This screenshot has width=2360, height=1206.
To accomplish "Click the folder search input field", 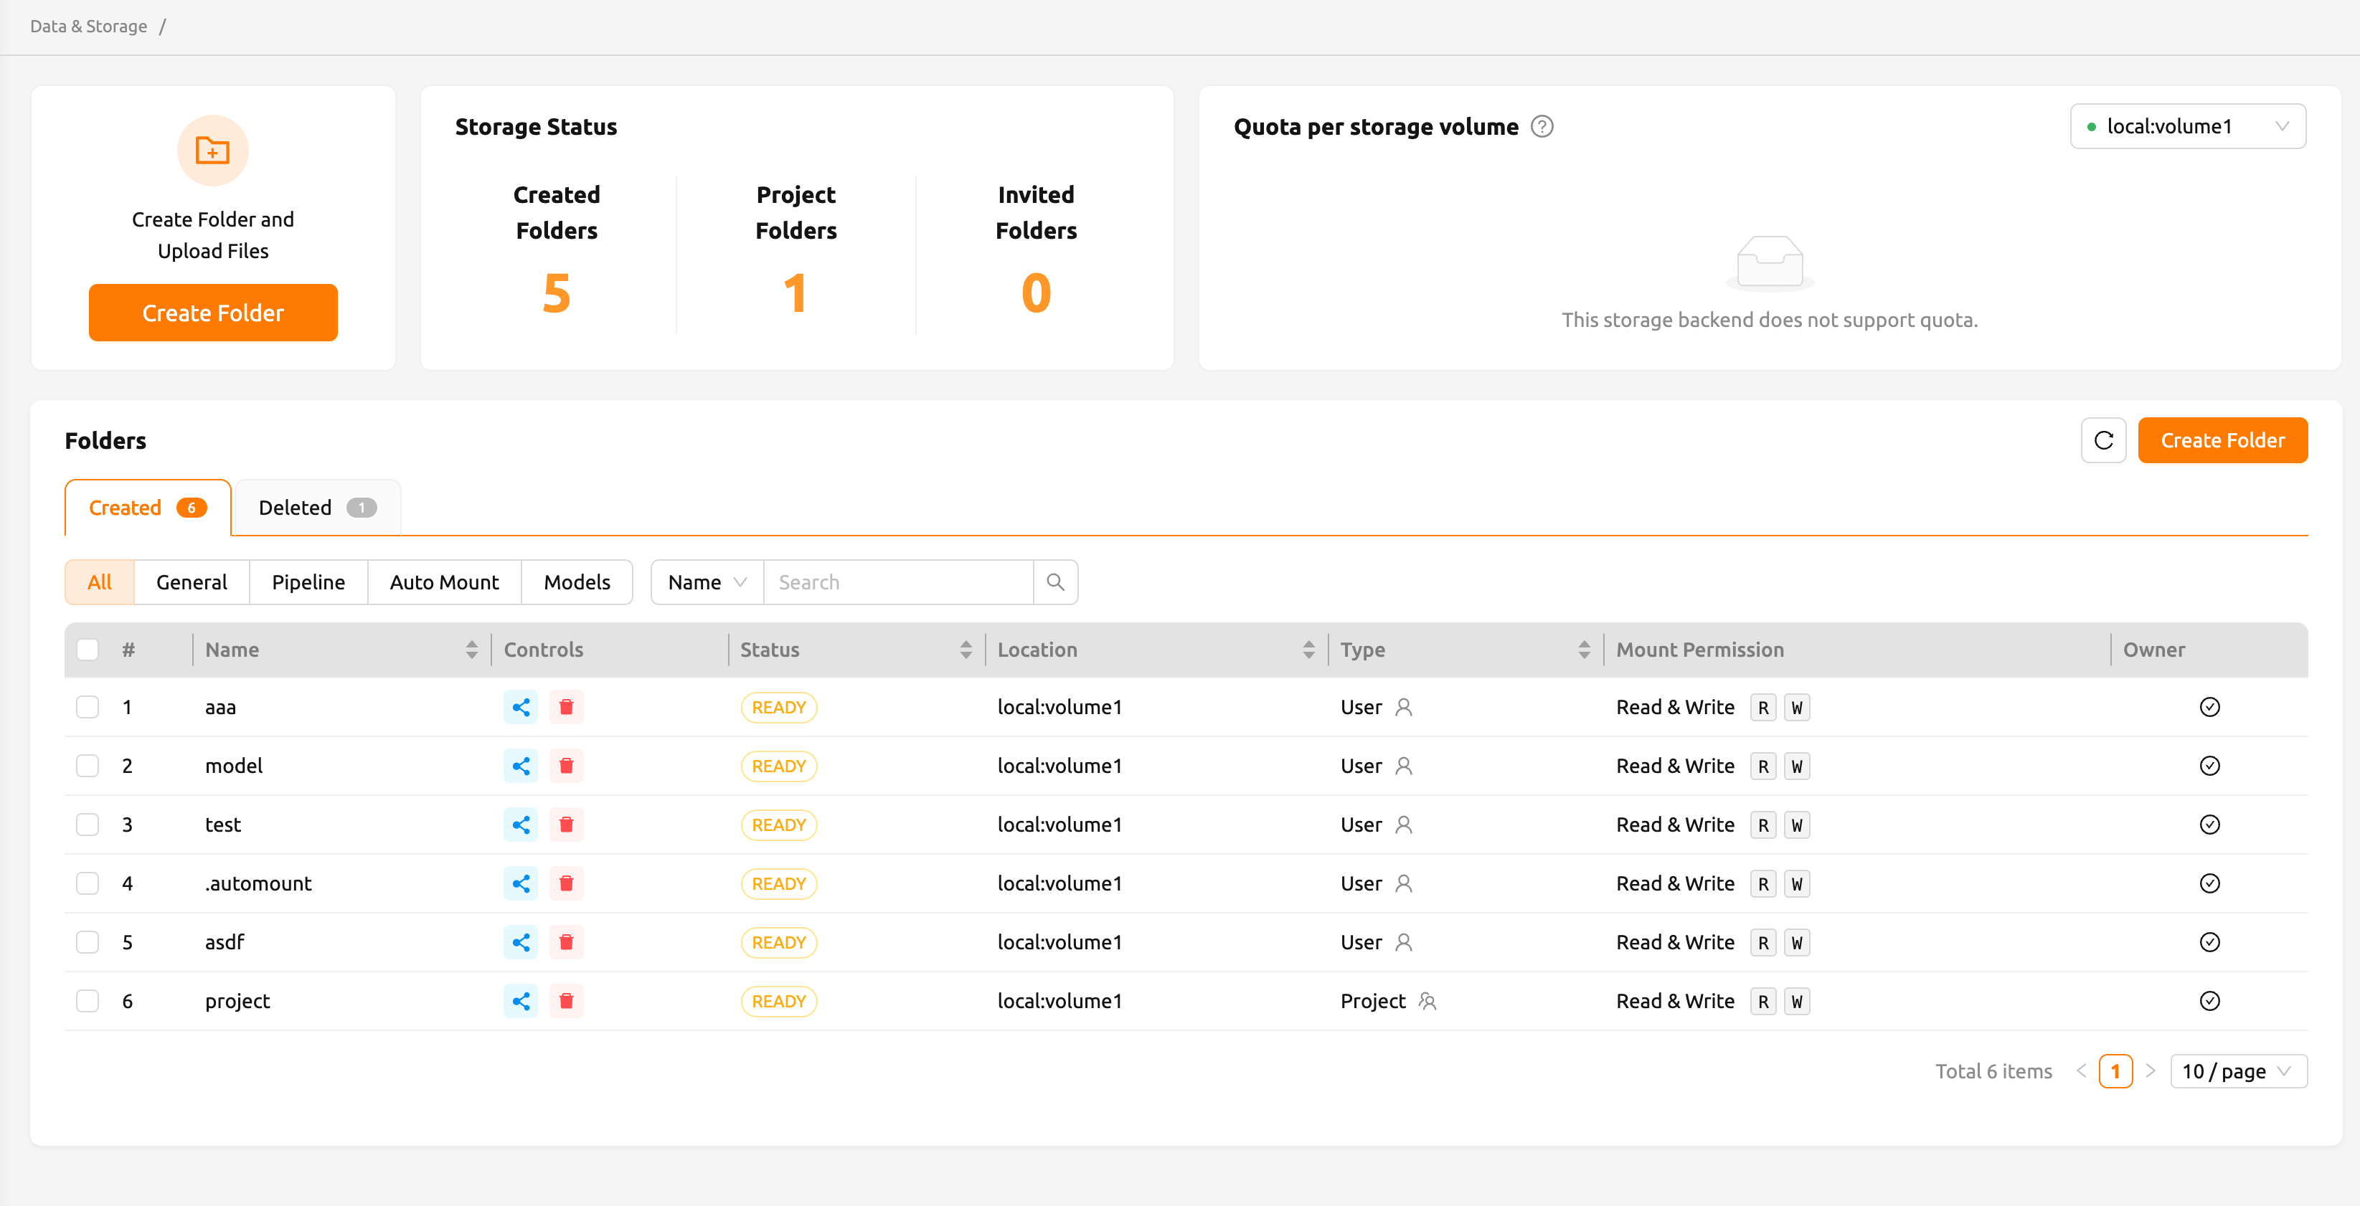I will [898, 582].
